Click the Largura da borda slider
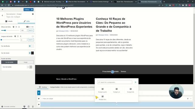Image resolution: width=195 pixels, height=109 pixels. [x=10, y=40]
